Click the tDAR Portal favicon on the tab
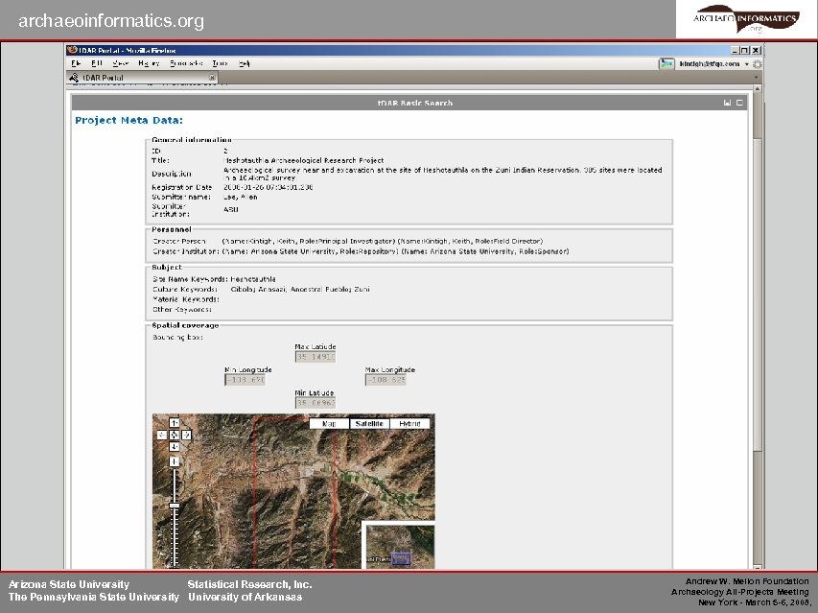The image size is (818, 613). [x=73, y=77]
